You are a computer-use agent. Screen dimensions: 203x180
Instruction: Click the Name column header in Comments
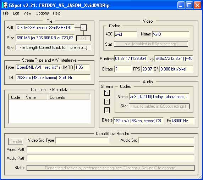coord(35,97)
